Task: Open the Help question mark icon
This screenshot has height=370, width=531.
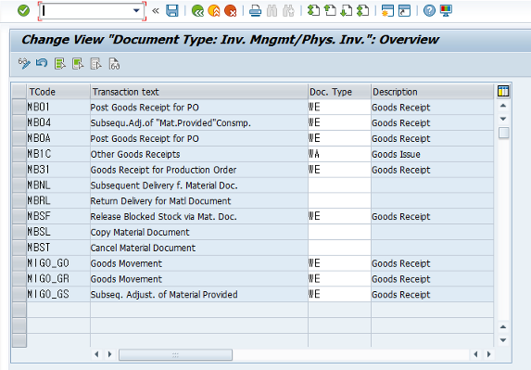Action: (429, 11)
